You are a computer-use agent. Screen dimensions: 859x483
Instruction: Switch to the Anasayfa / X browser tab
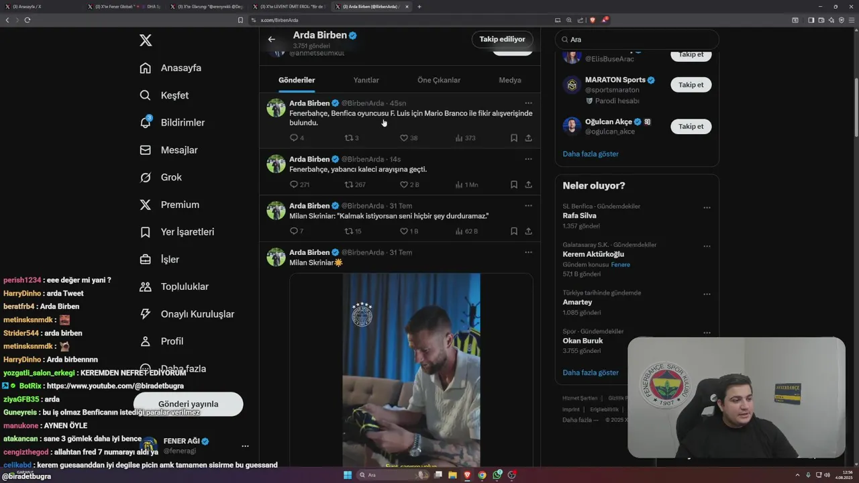(42, 7)
